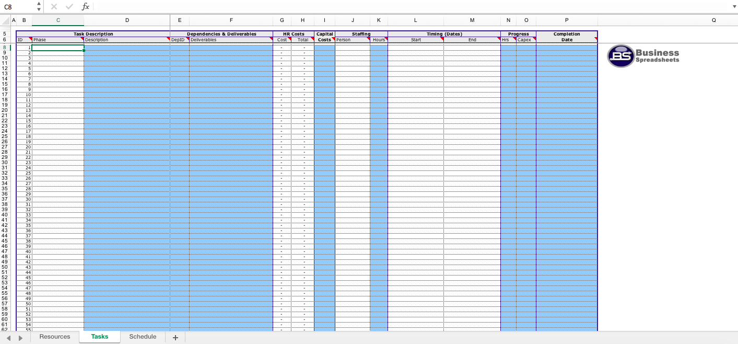Add a new sheet with plus icon
Image resolution: width=738 pixels, height=344 pixels.
pos(175,337)
